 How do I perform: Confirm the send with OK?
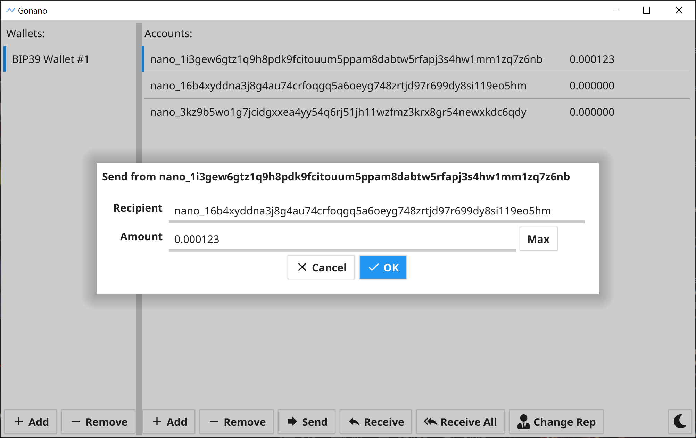(383, 267)
